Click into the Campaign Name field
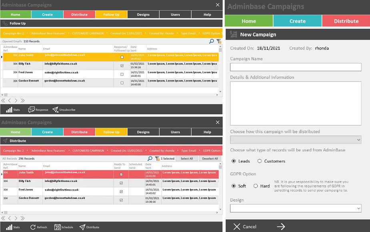 pos(296,67)
